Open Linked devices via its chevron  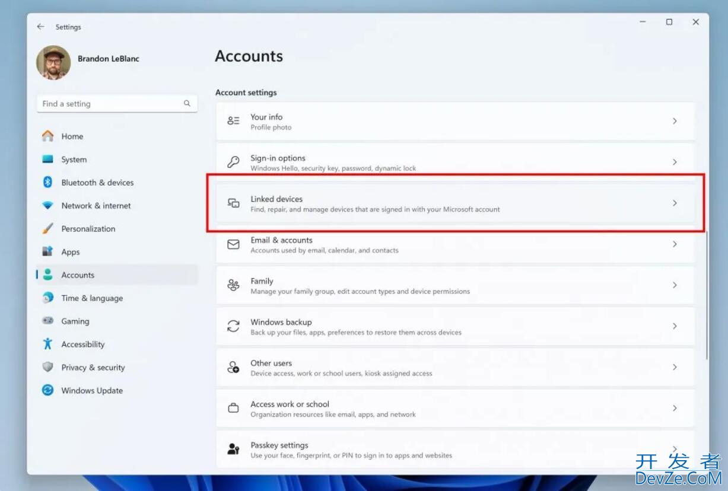[675, 203]
